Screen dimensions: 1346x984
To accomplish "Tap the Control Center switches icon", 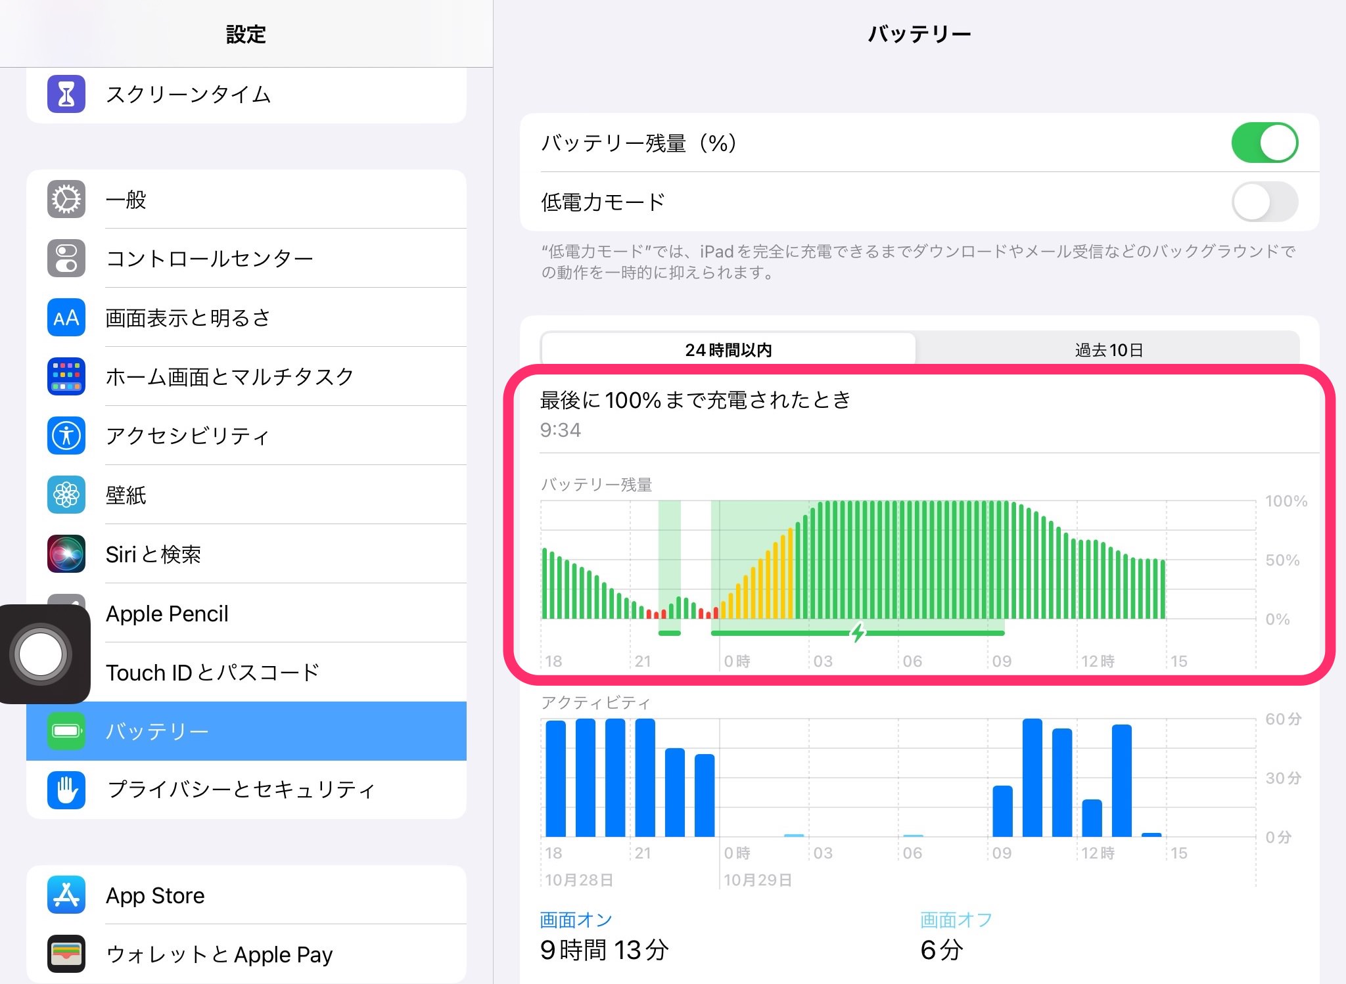I will [x=66, y=258].
